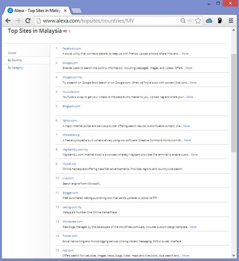239x261 pixels.
Task: Expand the Youtube.com description with More
Action: pos(190,97)
